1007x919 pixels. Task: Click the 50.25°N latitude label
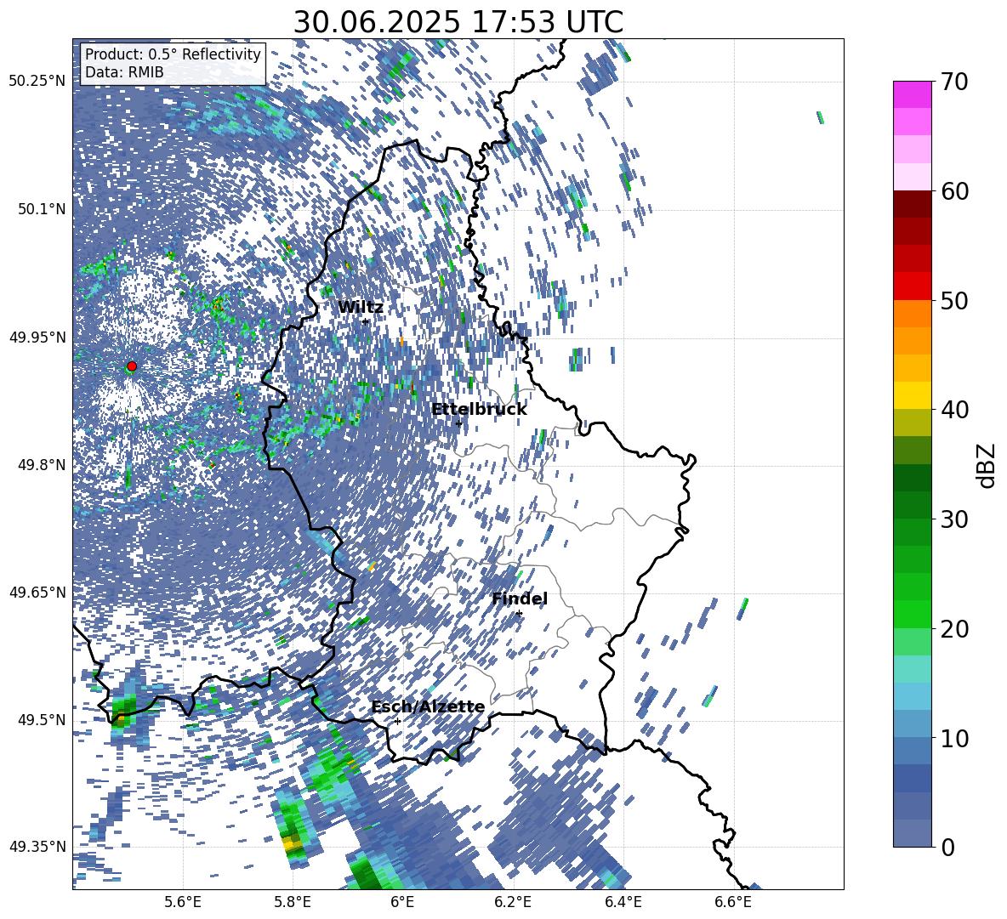click(37, 82)
